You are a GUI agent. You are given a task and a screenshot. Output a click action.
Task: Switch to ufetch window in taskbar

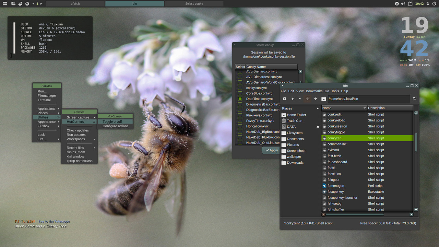tap(75, 4)
